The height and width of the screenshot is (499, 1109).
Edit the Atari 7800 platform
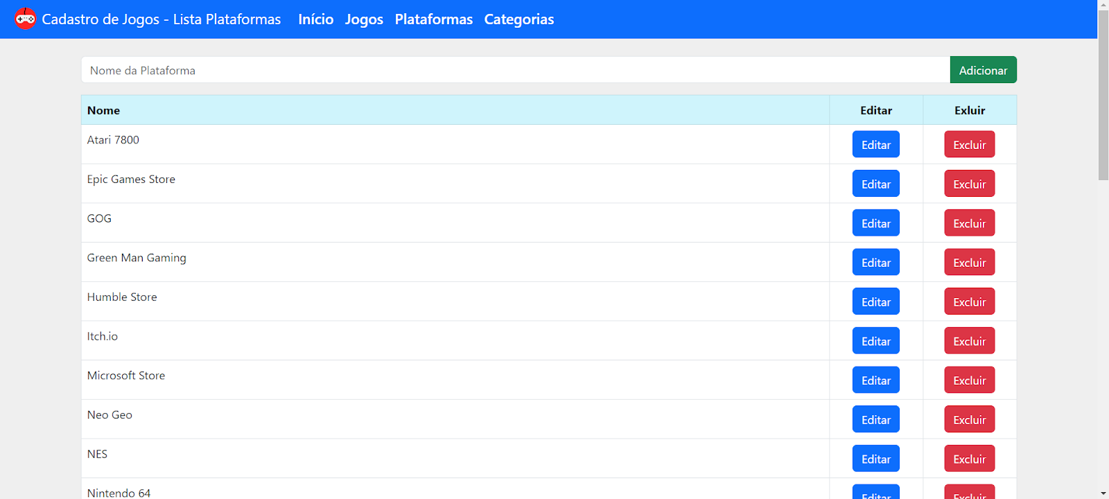coord(876,145)
